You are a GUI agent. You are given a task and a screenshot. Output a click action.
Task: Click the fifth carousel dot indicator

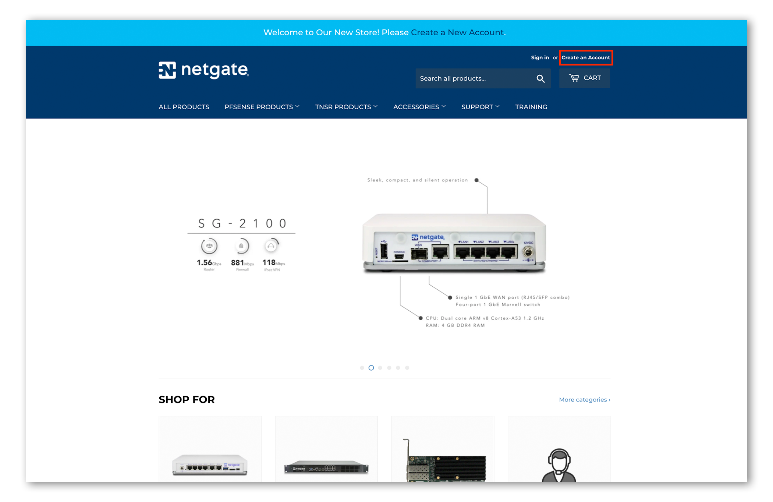[398, 367]
